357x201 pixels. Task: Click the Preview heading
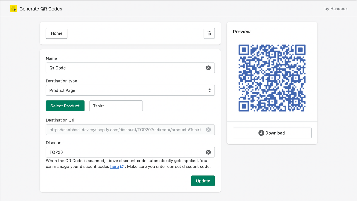coord(242,32)
